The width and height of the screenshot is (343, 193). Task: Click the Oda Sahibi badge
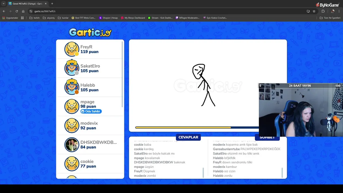click(91, 111)
